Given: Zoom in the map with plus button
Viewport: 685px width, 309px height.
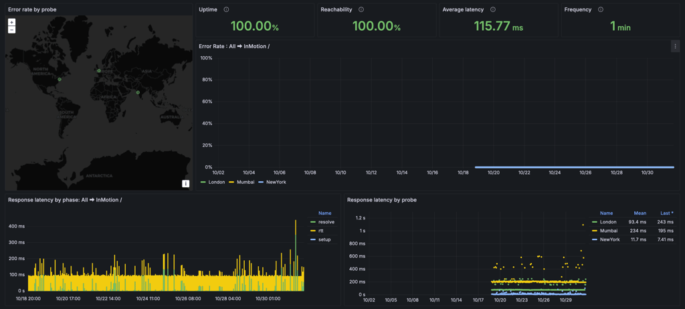Looking at the screenshot, I should (12, 22).
